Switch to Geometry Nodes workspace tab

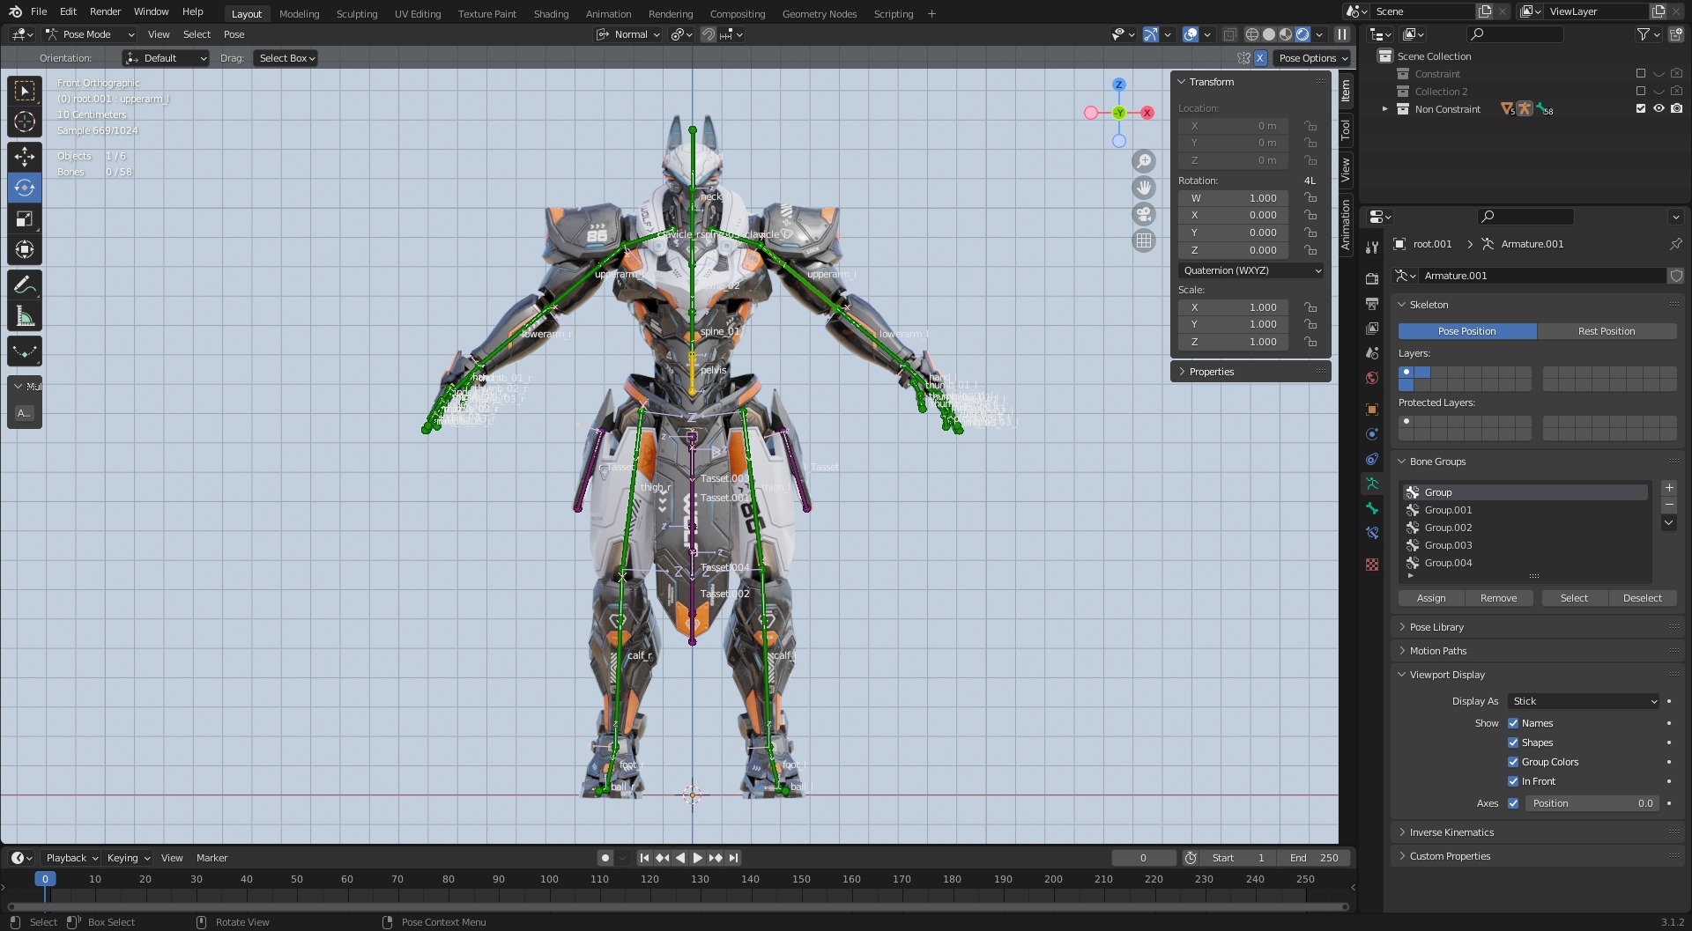[x=820, y=13]
